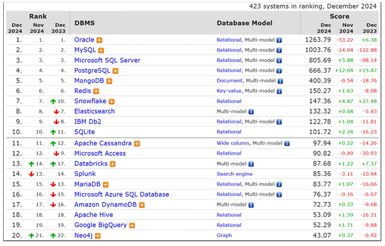Click the info icon in the IBM Db2 row
Screen dimensions: 385x246
point(279,122)
